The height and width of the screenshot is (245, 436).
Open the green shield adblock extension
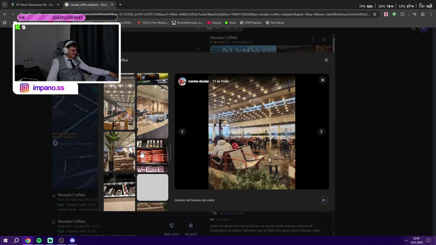coord(394,14)
